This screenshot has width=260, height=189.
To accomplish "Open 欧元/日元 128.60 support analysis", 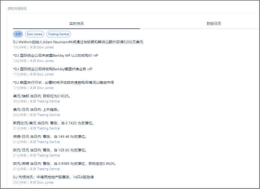I will pos(50,150).
